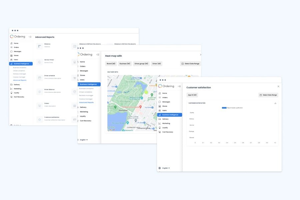
Task: Click yellow heat spot on the map
Action: point(146,92)
